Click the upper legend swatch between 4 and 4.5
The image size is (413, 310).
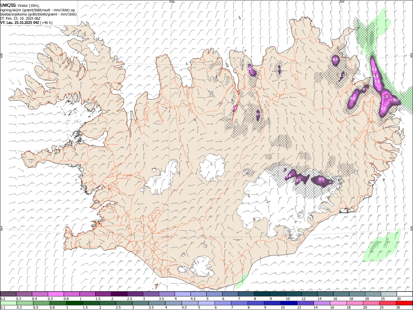click(x=183, y=294)
